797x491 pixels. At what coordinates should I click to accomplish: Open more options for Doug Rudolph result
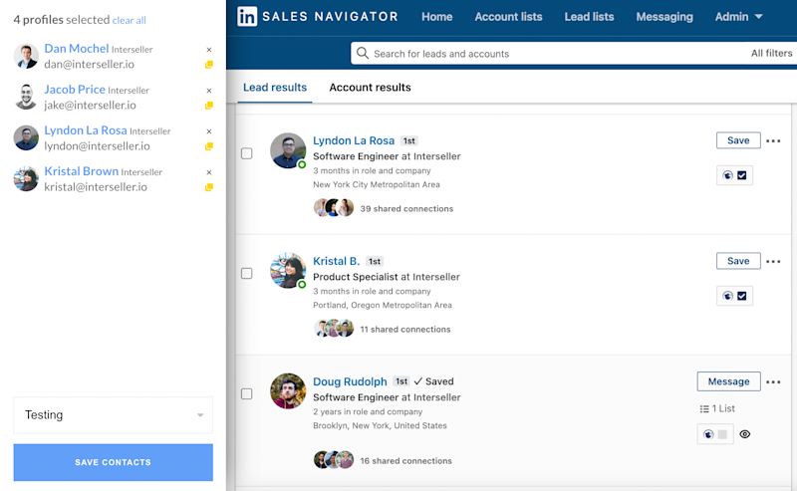click(x=773, y=381)
